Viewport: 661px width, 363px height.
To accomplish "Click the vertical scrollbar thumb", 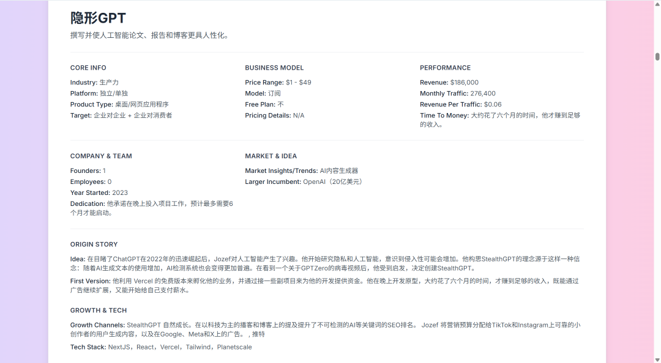I will point(657,56).
